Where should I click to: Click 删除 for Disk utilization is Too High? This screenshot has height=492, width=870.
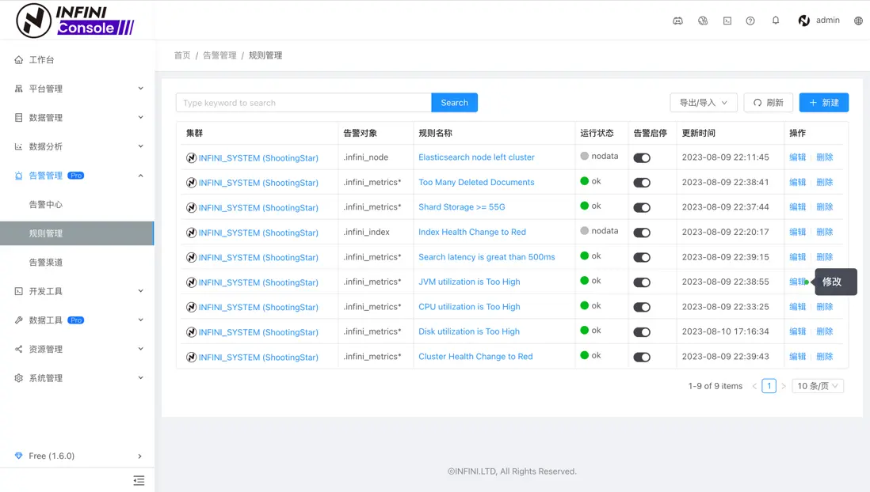tap(824, 331)
